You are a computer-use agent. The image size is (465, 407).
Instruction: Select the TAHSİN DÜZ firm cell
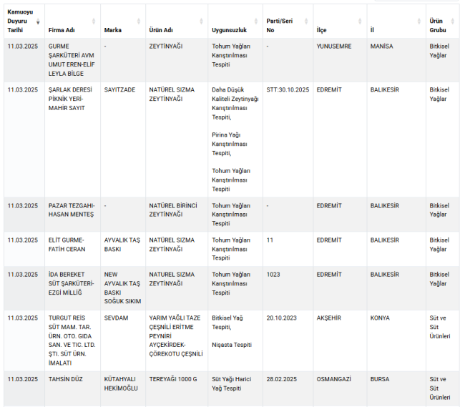pos(65,379)
